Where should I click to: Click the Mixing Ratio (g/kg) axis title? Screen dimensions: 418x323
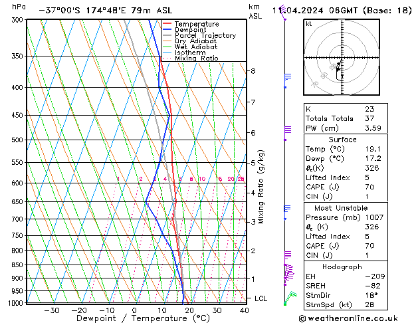(261, 187)
